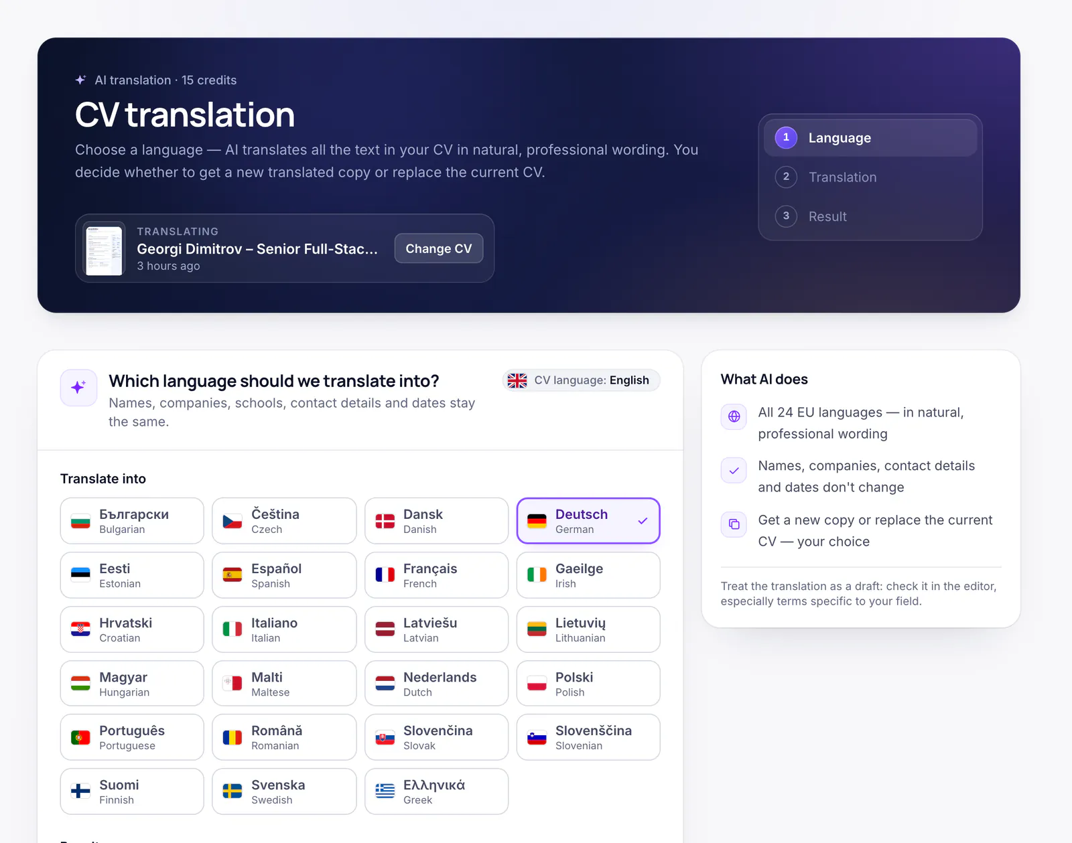Pick Ελληνικά Greek language card
This screenshot has width=1072, height=843.
[436, 791]
